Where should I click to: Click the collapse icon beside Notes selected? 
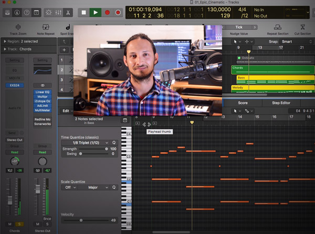coord(125,121)
